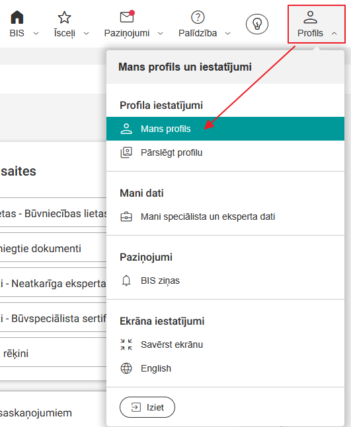The width and height of the screenshot is (351, 427).
Task: Click the Profils label in navigation
Action: click(310, 33)
